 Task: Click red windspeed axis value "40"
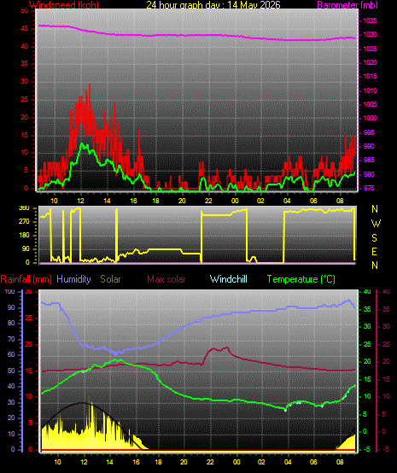click(25, 46)
